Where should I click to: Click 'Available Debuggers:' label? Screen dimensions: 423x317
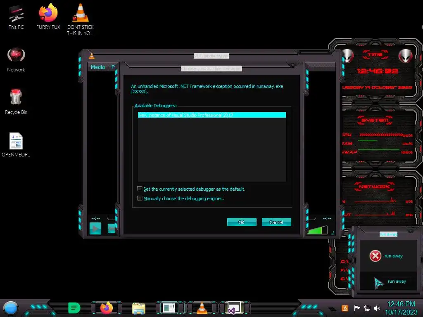point(156,106)
